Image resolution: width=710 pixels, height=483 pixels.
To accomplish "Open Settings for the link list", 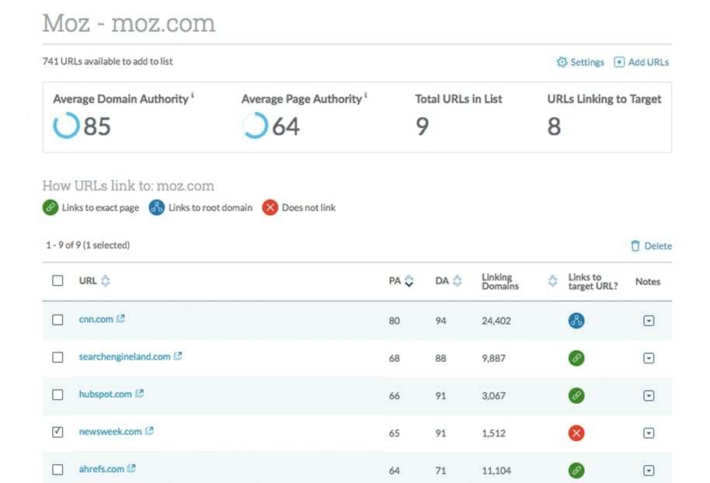I will click(x=580, y=62).
